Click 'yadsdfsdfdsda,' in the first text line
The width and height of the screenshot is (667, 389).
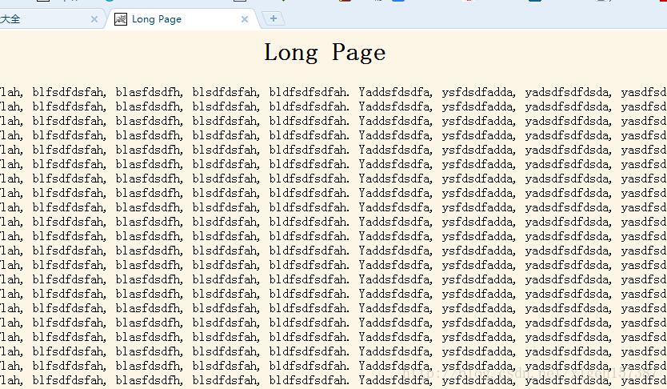coord(569,92)
